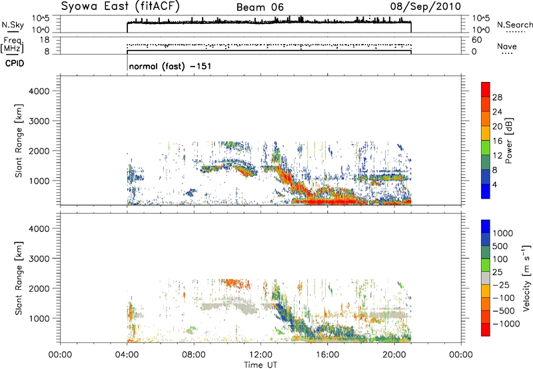The width and height of the screenshot is (533, 369).
Task: Pick the light green 25–100 Velocity colorbar segment
Action: [486, 265]
